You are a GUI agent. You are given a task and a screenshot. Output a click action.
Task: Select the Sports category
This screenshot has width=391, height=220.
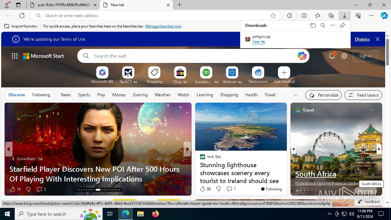84,95
